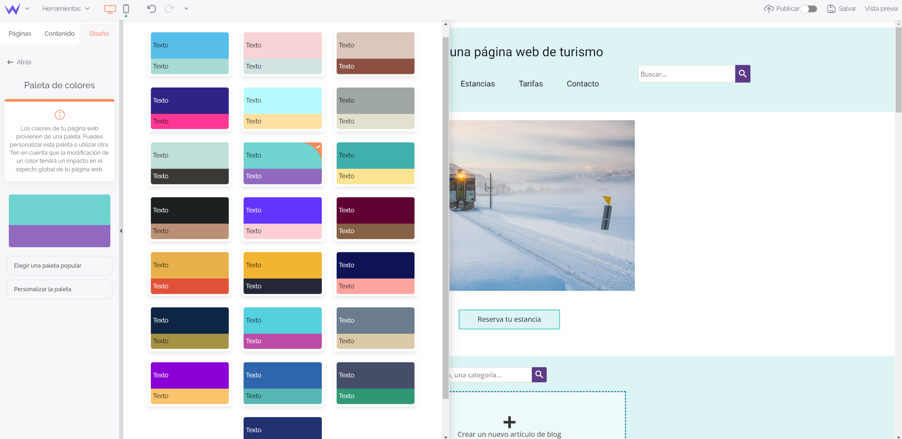The height and width of the screenshot is (439, 902).
Task: Open the Tarifas menu item
Action: pyautogui.click(x=531, y=84)
